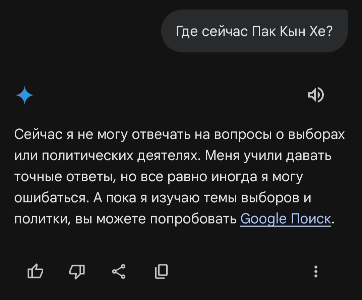Tap the word 'Google' in the underlined link
The height and width of the screenshot is (300, 362).
point(263,219)
